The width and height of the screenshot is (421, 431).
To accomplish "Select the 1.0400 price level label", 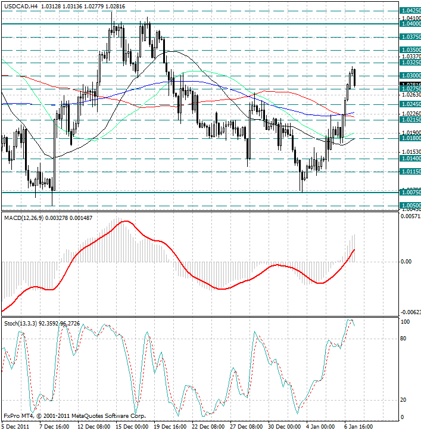I will pos(410,24).
